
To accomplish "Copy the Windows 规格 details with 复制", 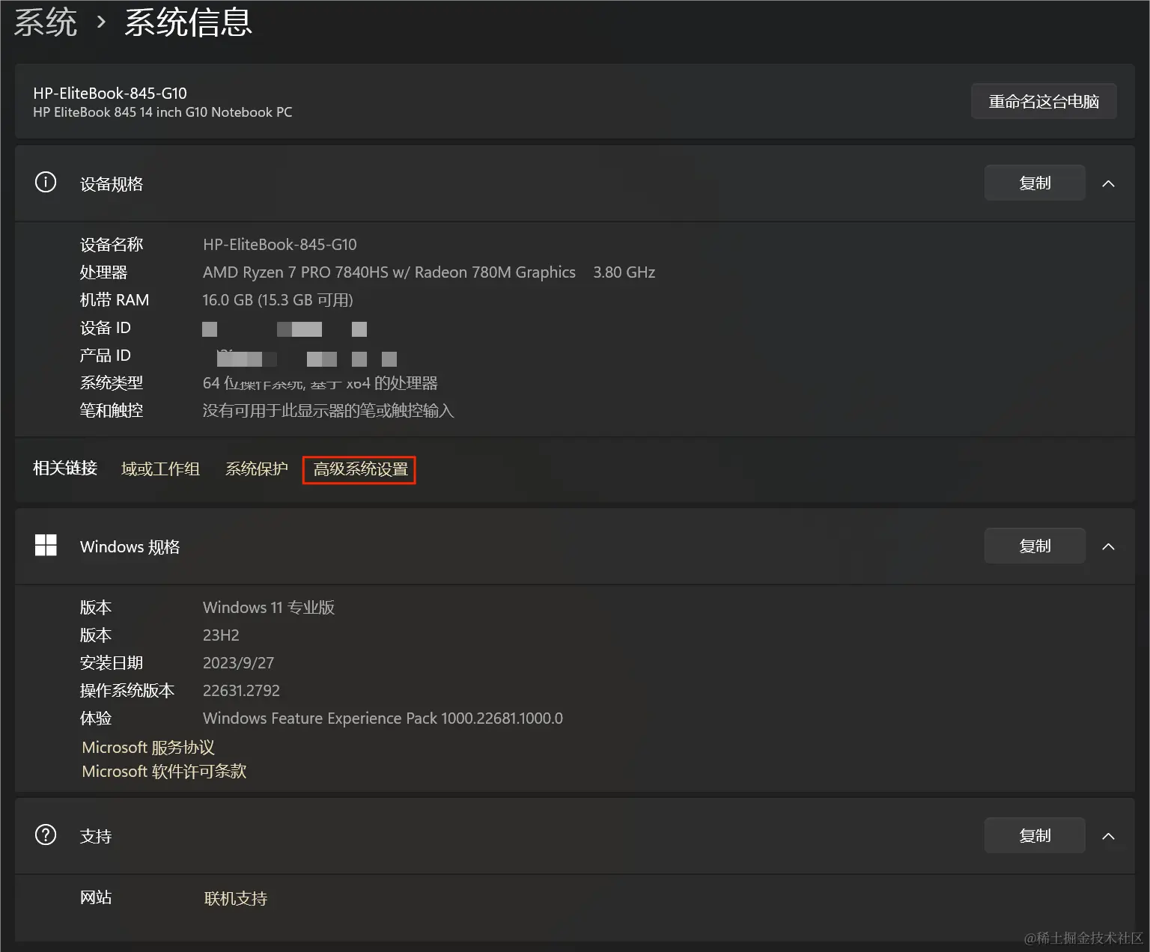I will click(x=1035, y=546).
